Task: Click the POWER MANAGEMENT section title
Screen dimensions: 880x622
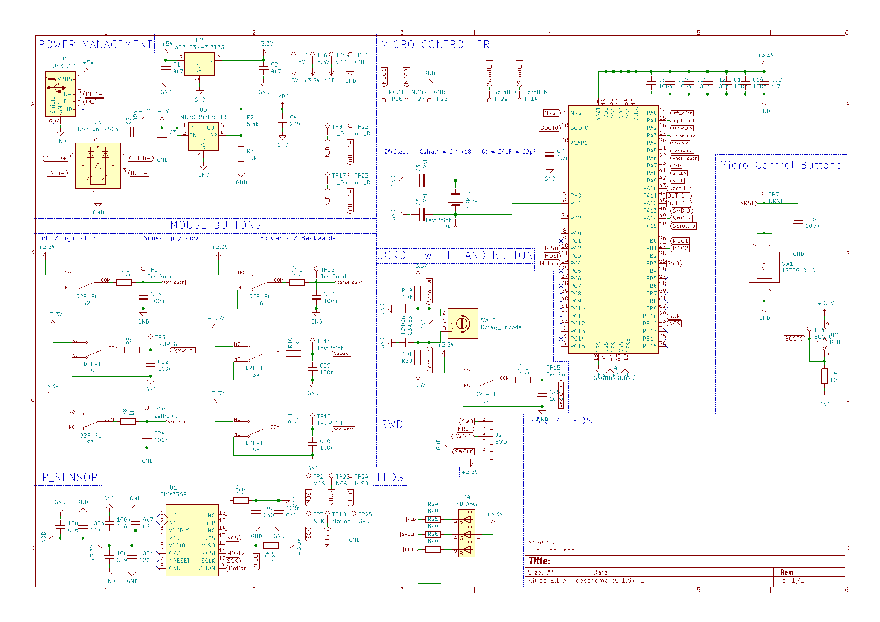Action: coord(96,44)
